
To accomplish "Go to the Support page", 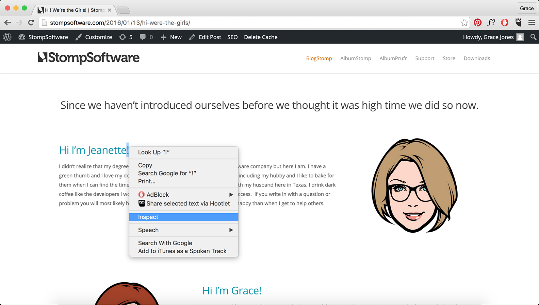I will 425,58.
